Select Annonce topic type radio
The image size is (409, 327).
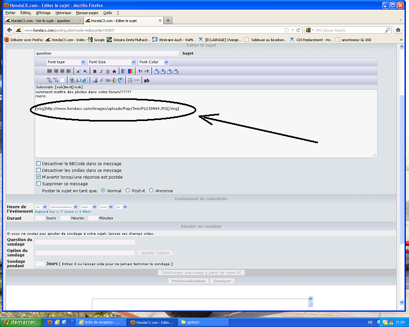coord(151,191)
